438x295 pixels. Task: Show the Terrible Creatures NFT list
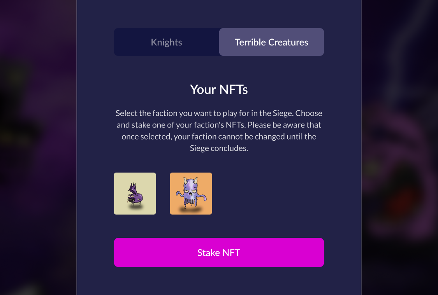click(x=271, y=42)
